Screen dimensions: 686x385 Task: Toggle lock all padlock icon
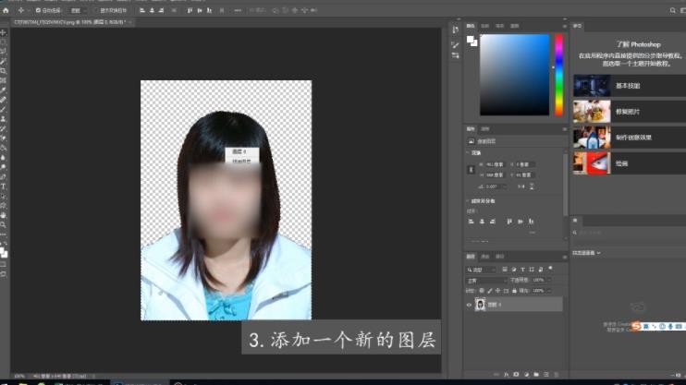click(x=514, y=291)
